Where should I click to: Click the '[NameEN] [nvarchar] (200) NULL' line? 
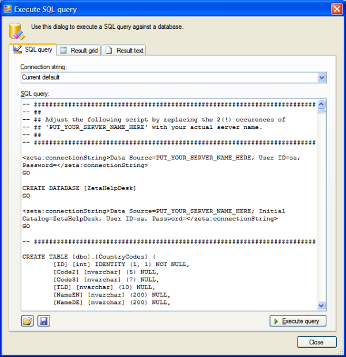(111, 295)
